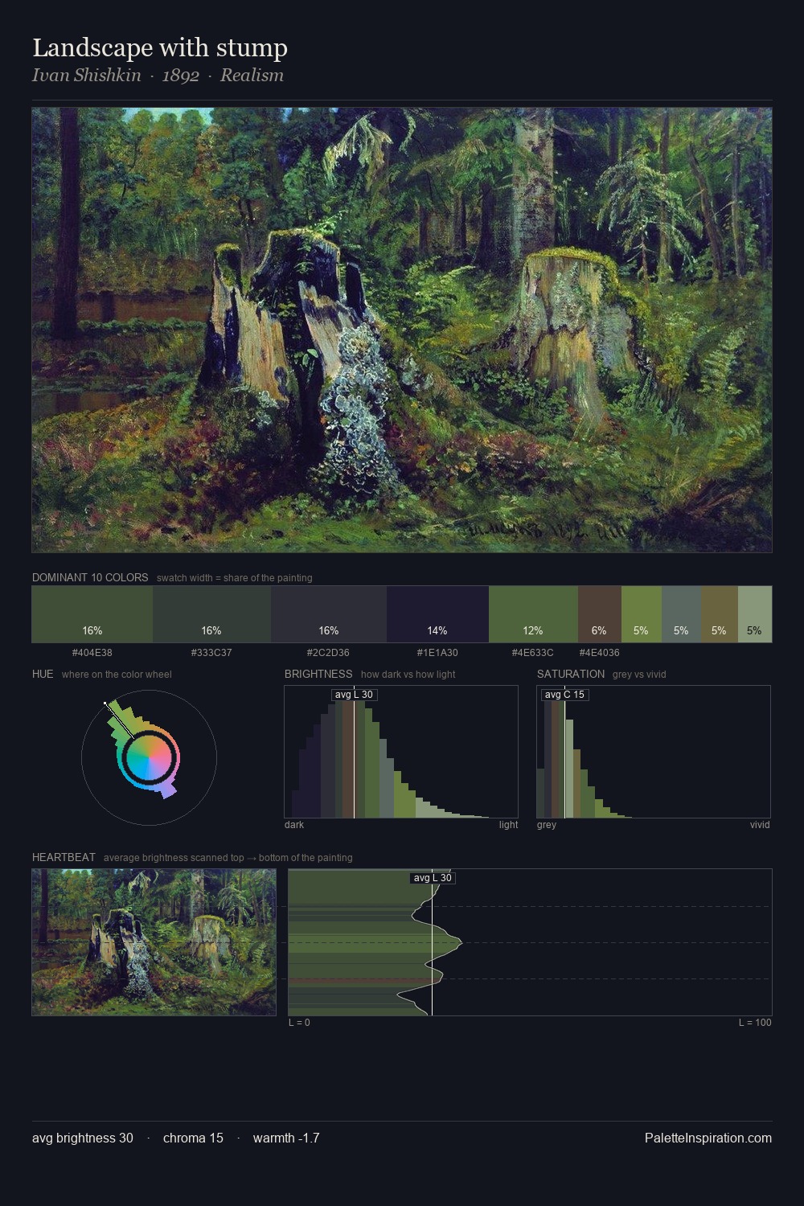Click the '#2C2D36' hex code text
The height and width of the screenshot is (1206, 804).
click(328, 653)
